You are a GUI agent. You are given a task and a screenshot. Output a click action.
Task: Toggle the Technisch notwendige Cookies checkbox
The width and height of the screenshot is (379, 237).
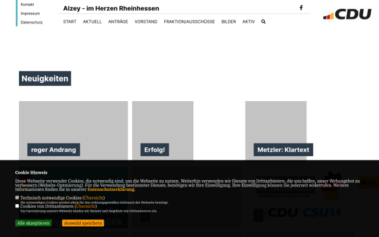[17, 198]
